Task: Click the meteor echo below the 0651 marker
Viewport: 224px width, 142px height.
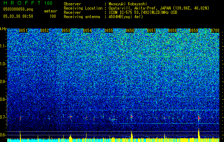Action: point(20,118)
